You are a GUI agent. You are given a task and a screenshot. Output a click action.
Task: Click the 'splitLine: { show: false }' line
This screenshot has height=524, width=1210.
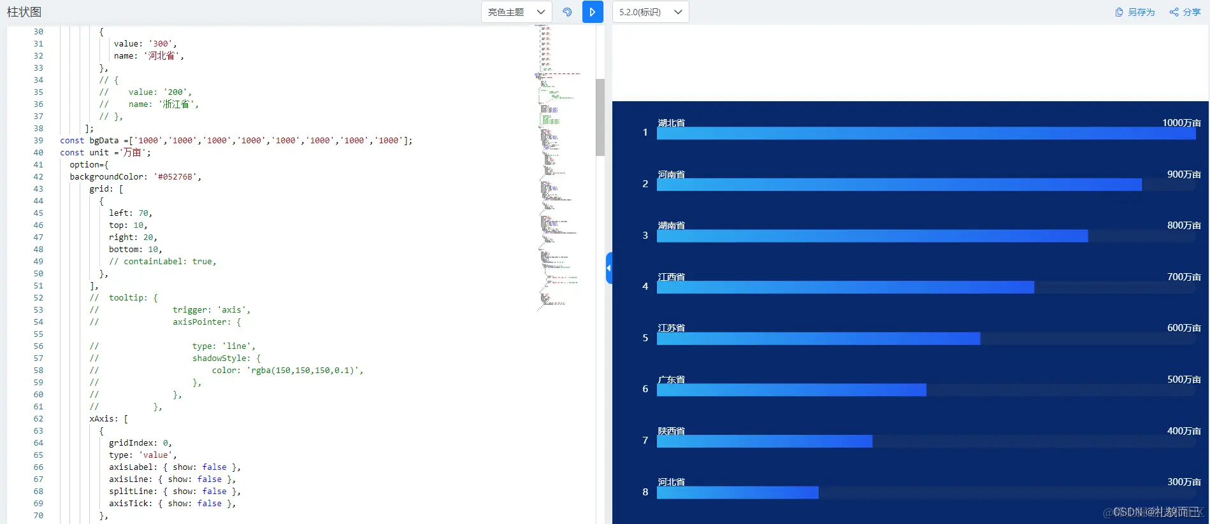pos(175,492)
